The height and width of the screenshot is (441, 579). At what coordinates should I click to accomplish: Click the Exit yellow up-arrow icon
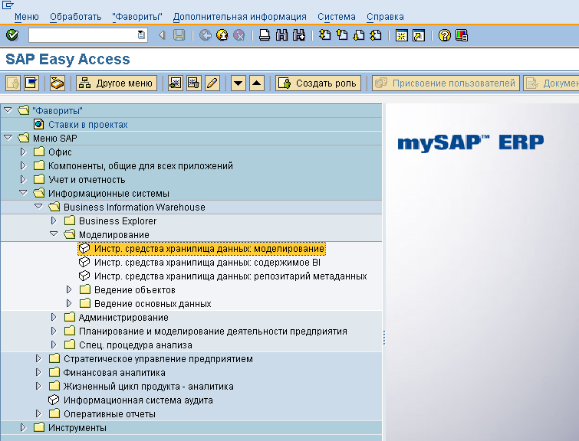tap(222, 35)
